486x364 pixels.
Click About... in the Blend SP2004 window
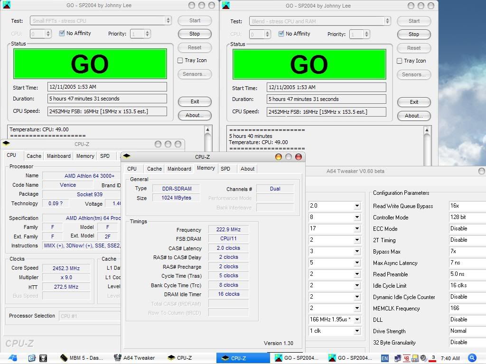414,116
